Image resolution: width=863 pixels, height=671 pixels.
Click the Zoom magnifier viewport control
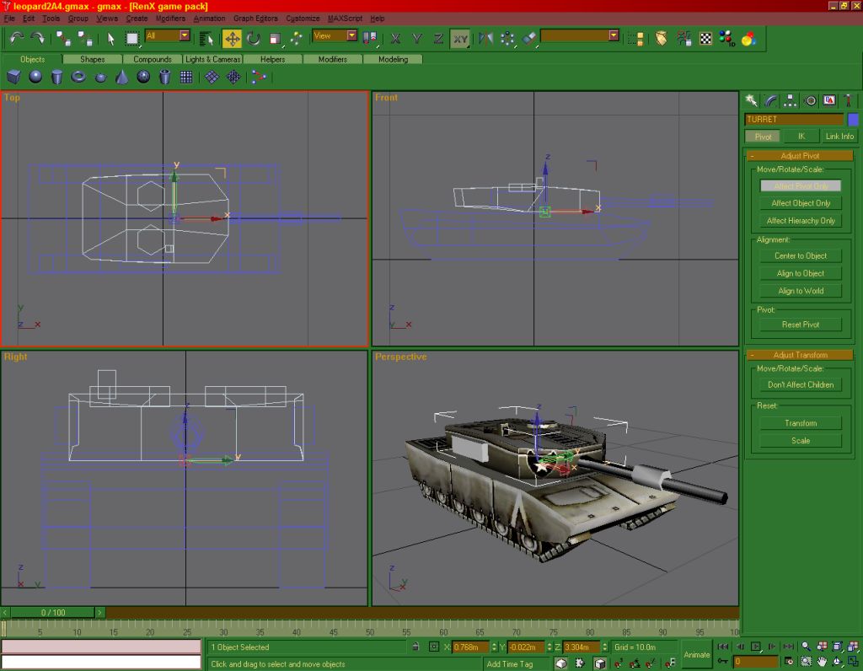(x=807, y=646)
